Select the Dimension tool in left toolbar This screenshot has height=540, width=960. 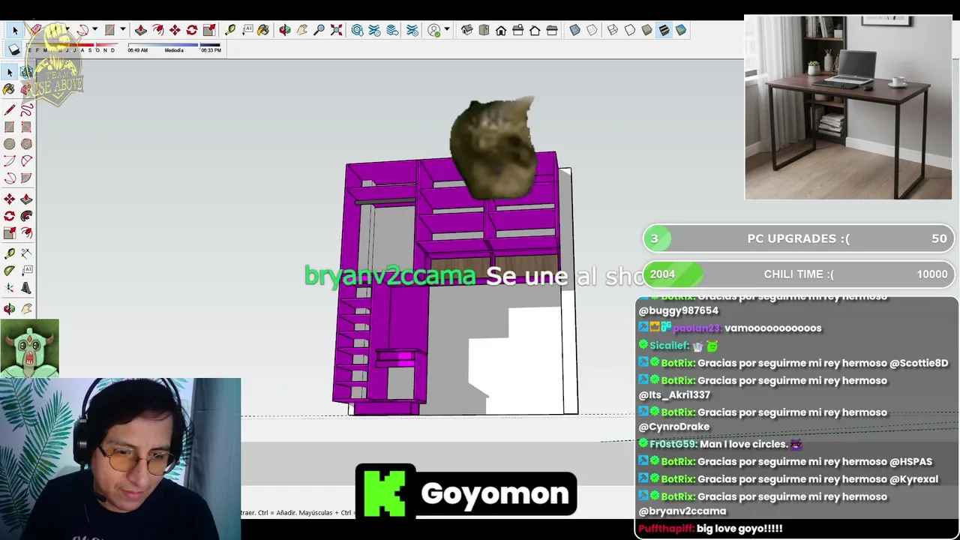tap(26, 253)
